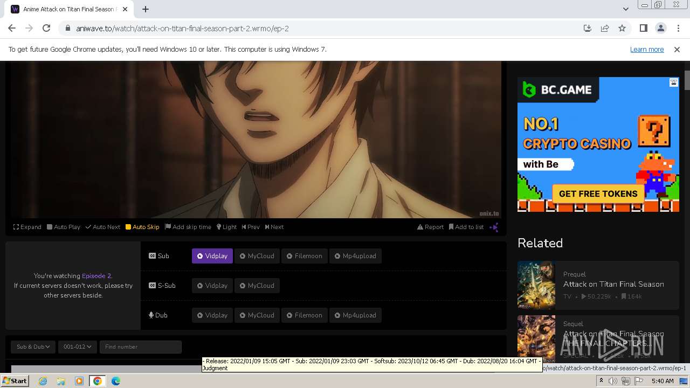Close the Attack on Titan browser tab
Image resolution: width=690 pixels, height=388 pixels.
(x=126, y=9)
